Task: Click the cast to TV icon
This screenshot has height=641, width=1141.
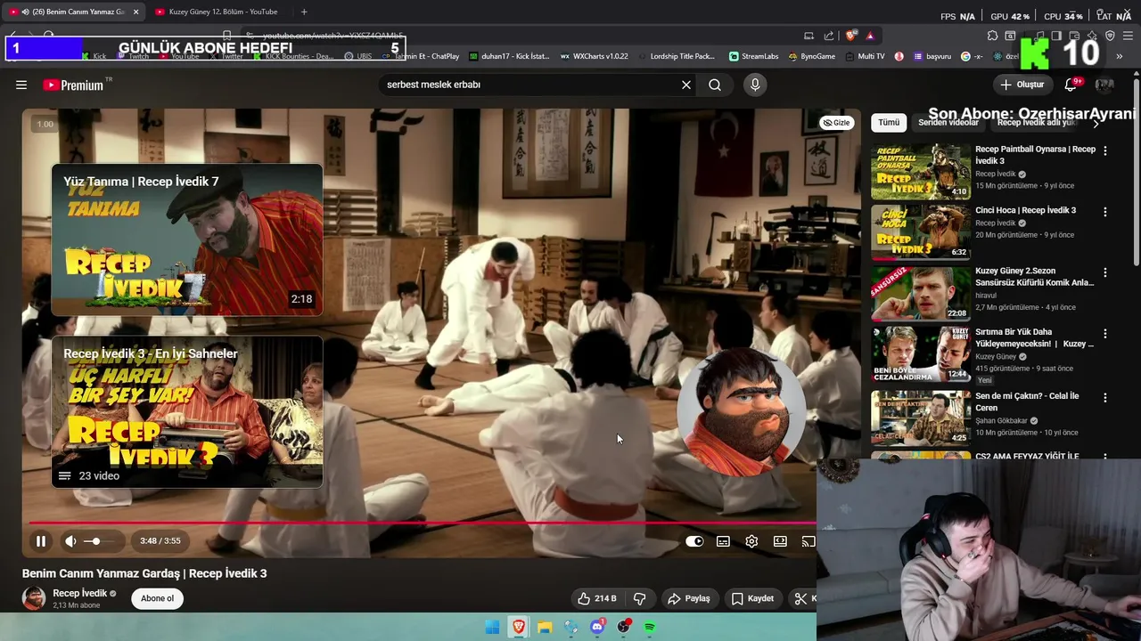Action: [808, 541]
